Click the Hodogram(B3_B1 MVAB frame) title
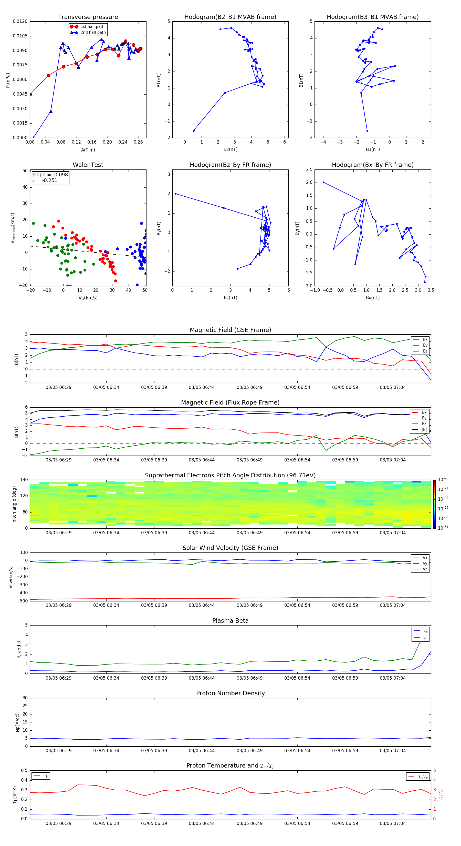461x846 pixels. click(372, 17)
